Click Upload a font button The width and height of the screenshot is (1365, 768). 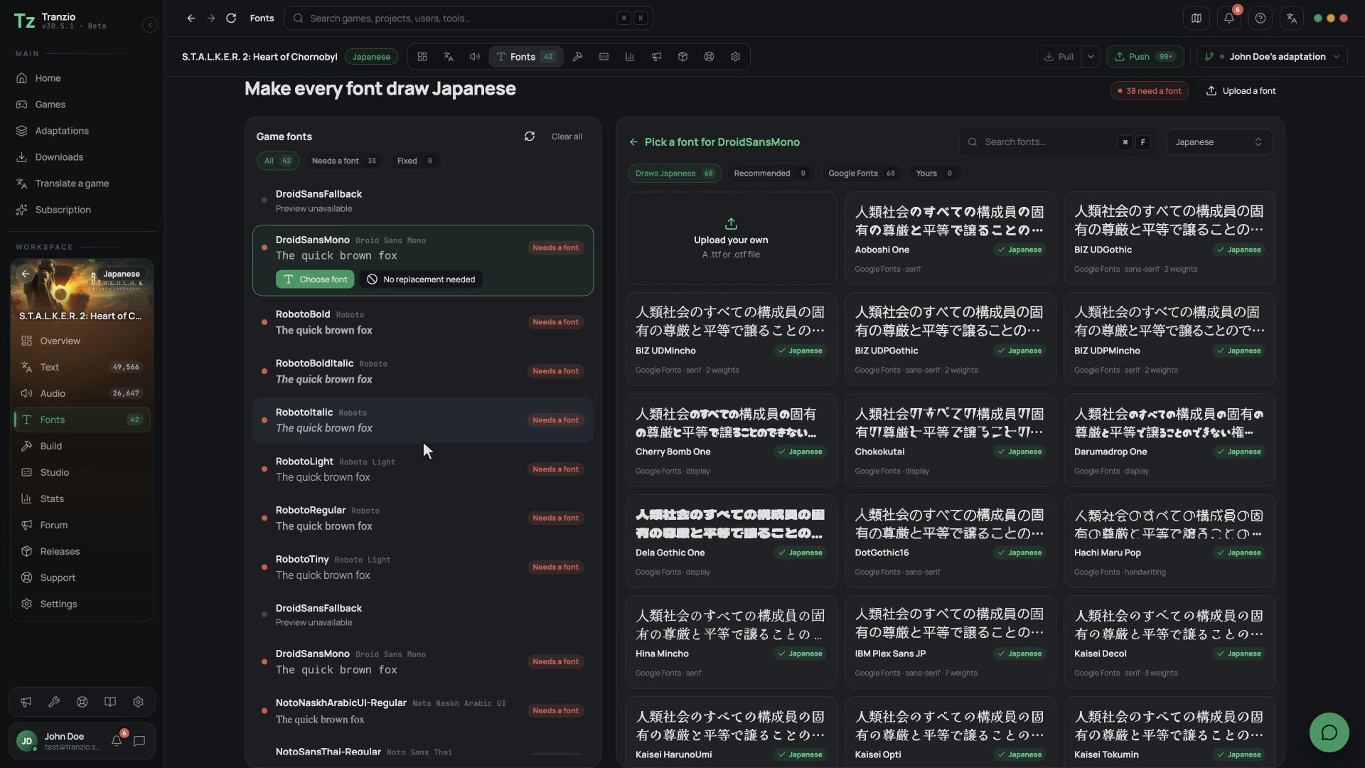(x=1241, y=91)
